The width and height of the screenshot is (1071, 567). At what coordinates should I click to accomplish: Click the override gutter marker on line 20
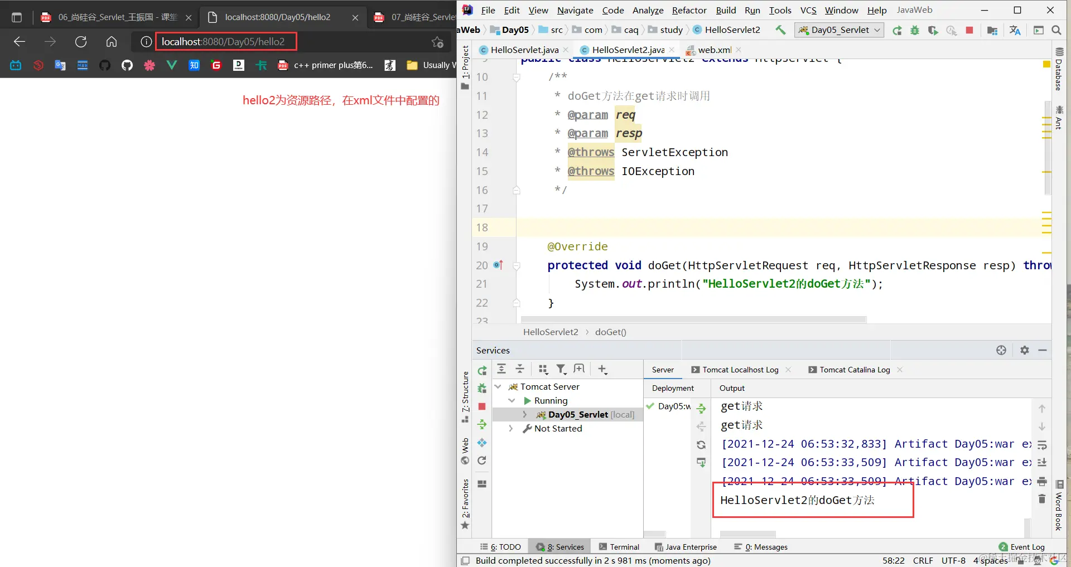tap(498, 265)
